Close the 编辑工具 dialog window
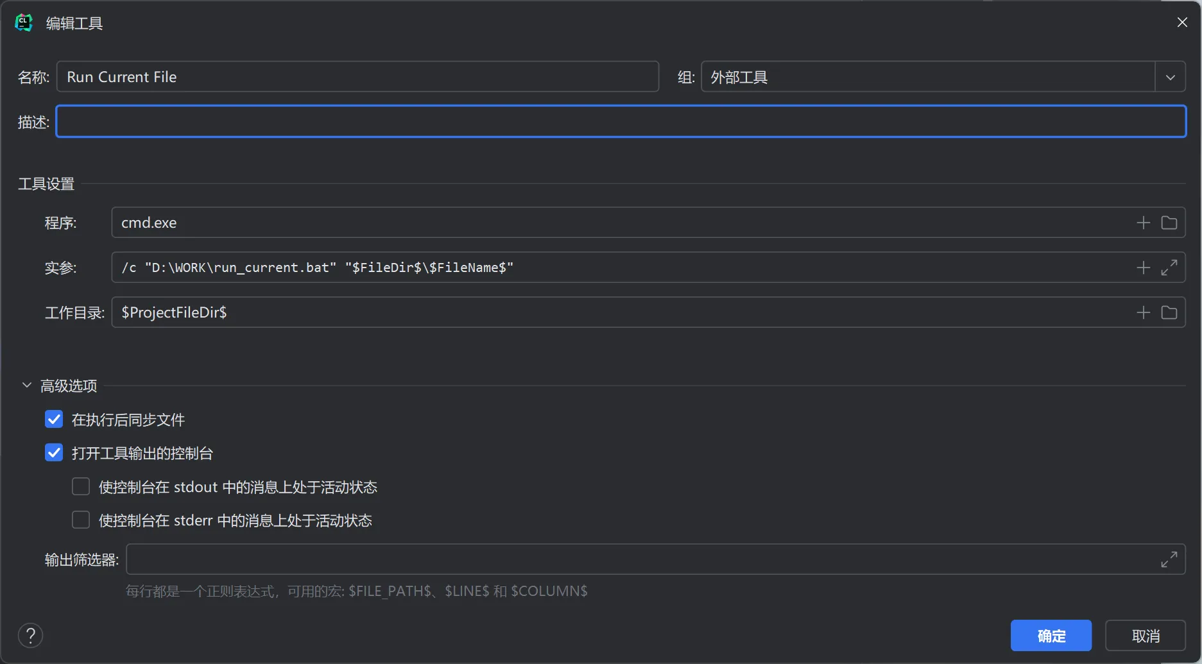 [1182, 22]
